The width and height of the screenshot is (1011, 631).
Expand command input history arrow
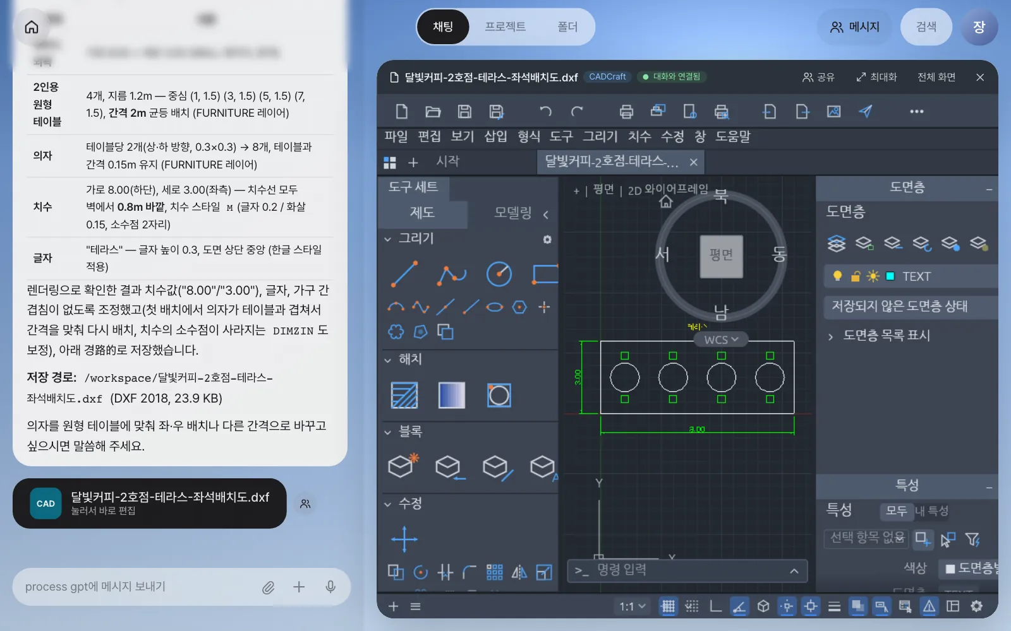(794, 571)
